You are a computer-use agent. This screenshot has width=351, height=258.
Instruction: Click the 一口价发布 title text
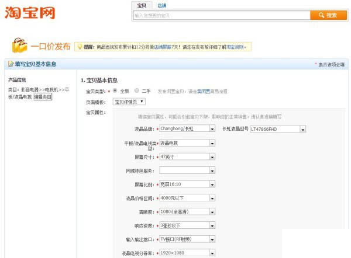50,47
